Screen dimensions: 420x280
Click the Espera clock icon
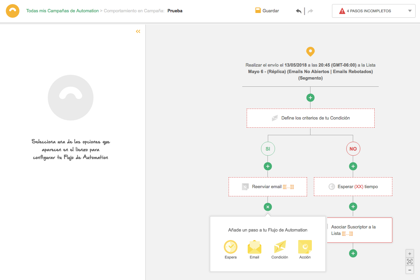click(231, 247)
